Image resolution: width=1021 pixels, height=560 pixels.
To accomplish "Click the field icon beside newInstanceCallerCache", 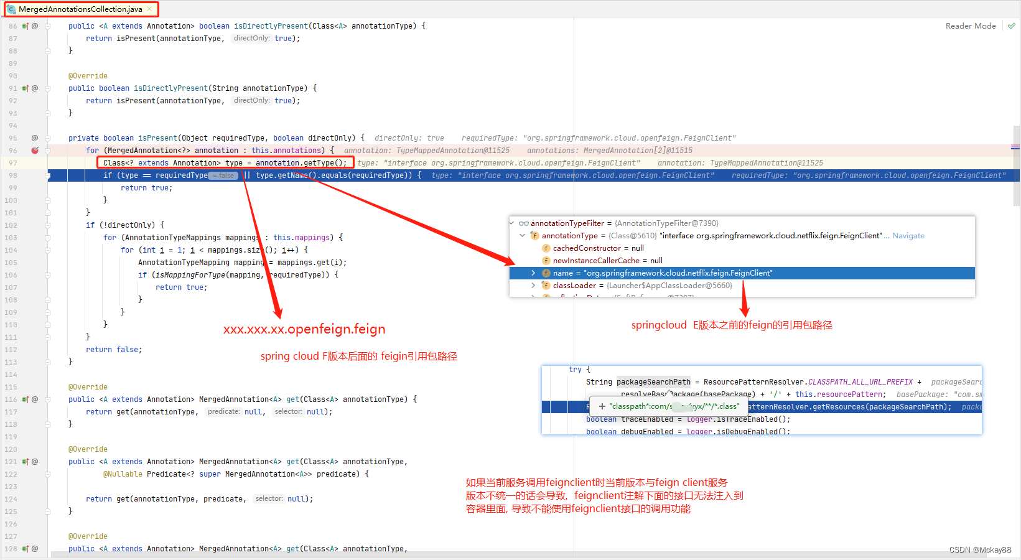I will tap(546, 261).
